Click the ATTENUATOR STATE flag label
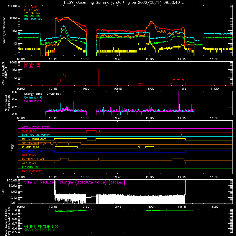 (x=36, y=127)
